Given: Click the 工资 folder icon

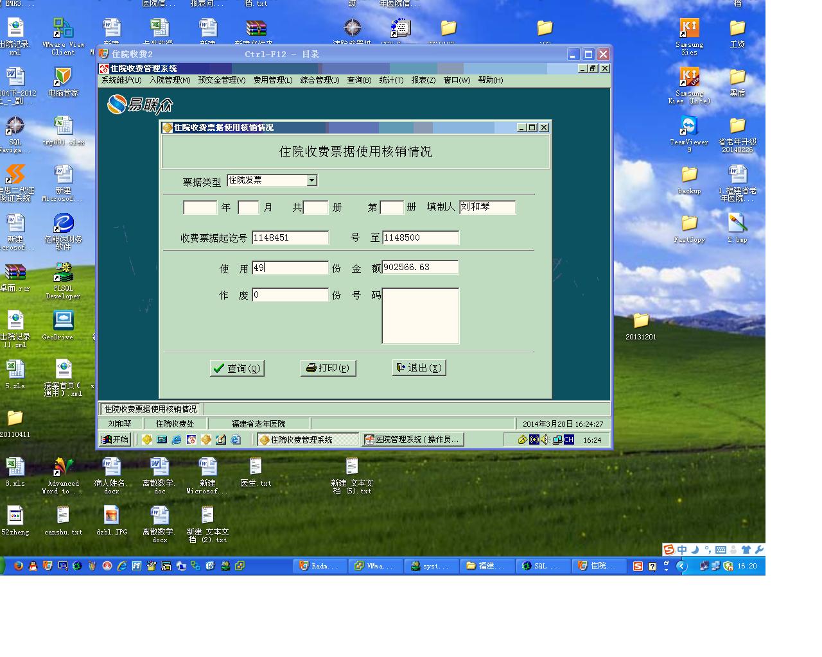Looking at the screenshot, I should 737,33.
